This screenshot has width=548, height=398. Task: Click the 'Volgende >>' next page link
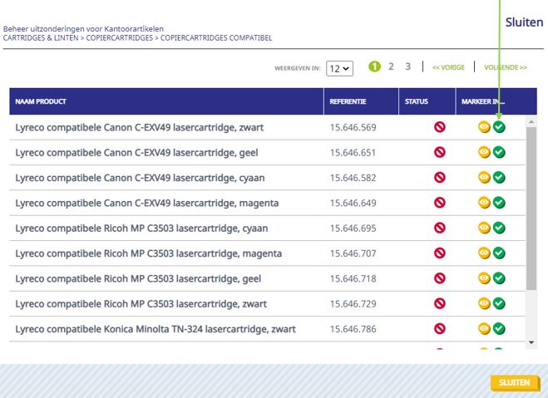point(505,67)
